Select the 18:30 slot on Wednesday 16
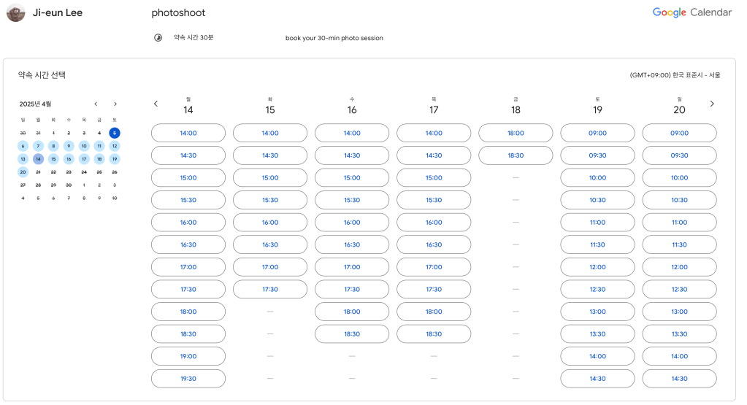 pyautogui.click(x=352, y=334)
